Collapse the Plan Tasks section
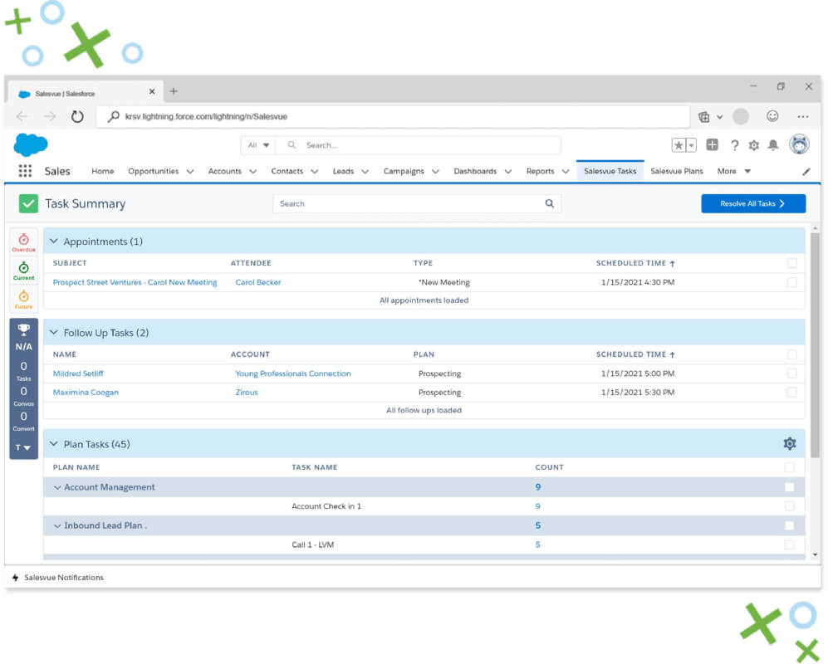 (53, 444)
